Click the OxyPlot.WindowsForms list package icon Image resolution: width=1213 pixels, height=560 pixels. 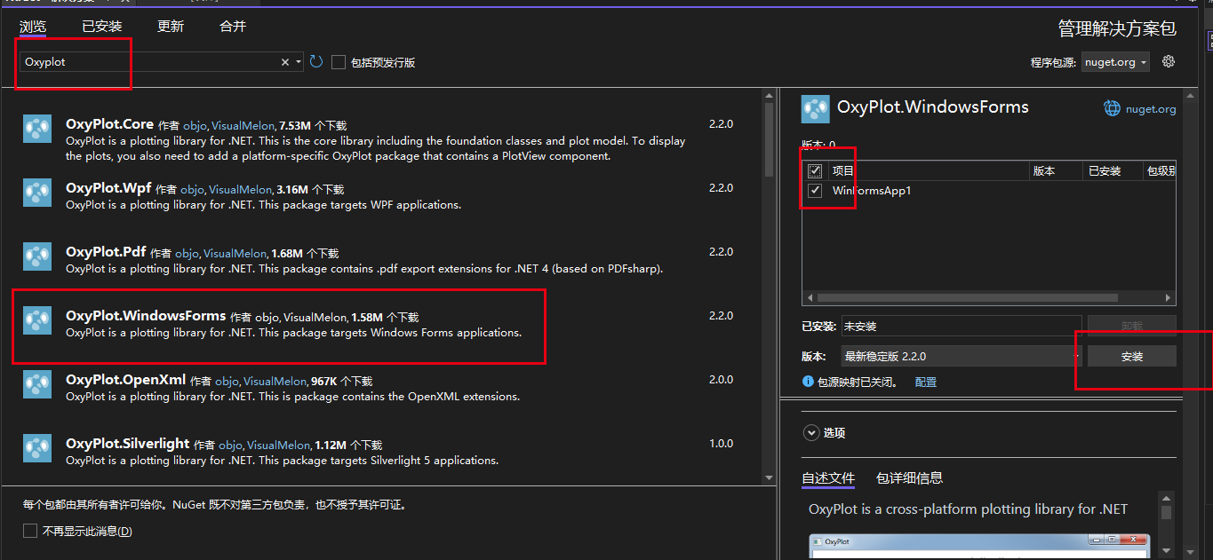(37, 320)
